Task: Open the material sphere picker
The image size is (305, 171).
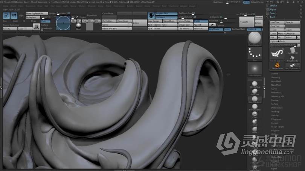Action: pyautogui.click(x=79, y=26)
